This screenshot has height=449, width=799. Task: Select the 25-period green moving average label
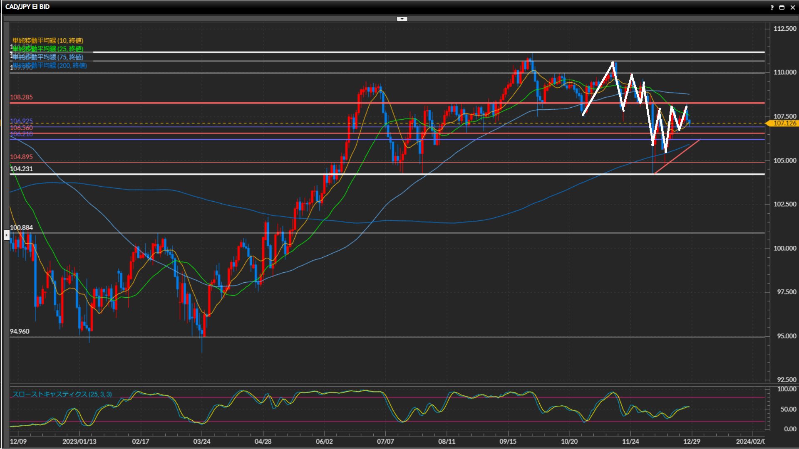click(48, 49)
